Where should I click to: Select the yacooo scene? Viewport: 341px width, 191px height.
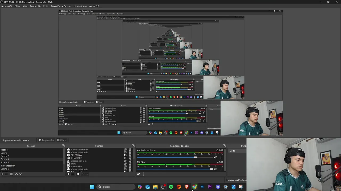click(31, 150)
